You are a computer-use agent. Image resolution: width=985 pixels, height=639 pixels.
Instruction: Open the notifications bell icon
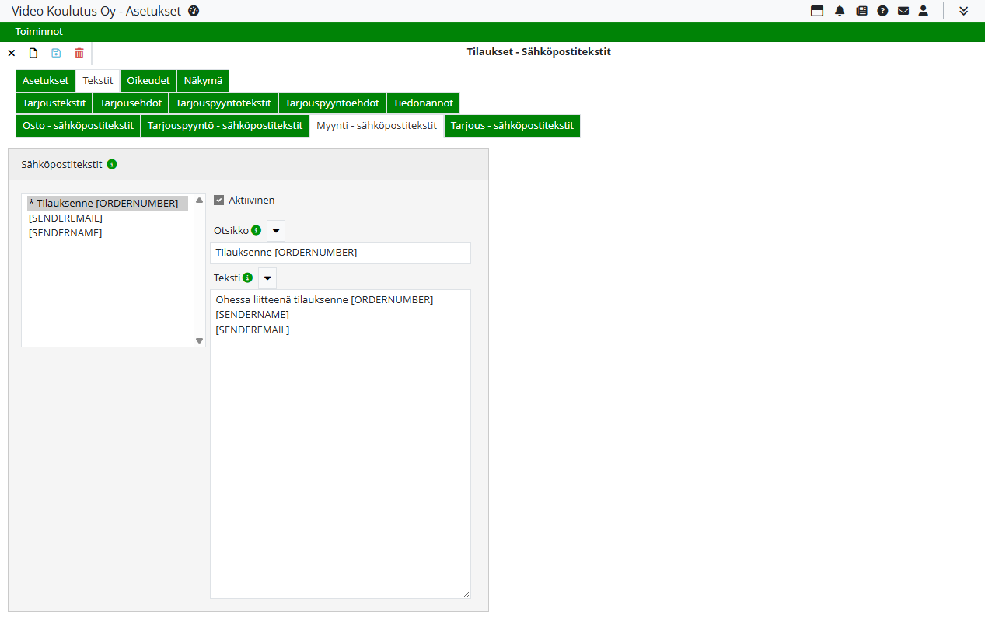coord(840,11)
